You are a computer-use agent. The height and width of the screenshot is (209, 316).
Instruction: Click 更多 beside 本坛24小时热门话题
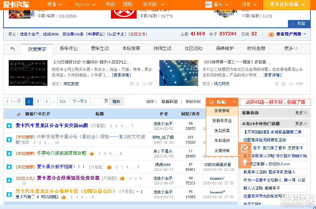(x=301, y=124)
